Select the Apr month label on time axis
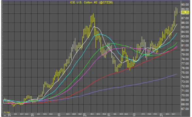 tap(59, 115)
